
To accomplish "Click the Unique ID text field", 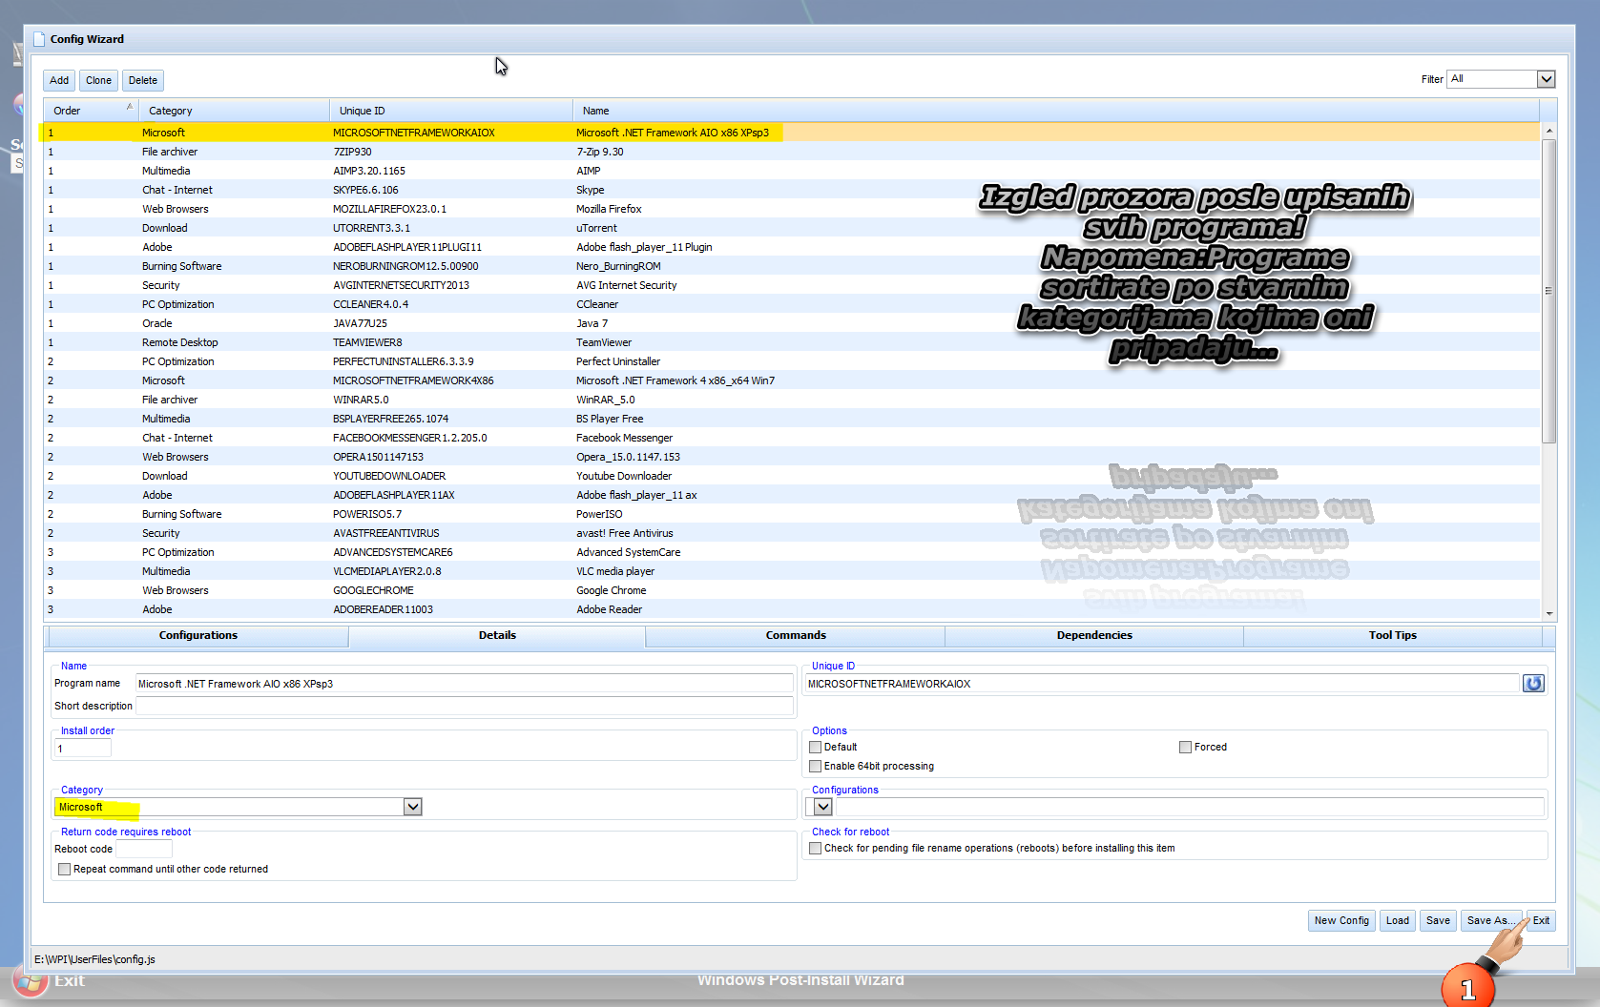I will pyautogui.click(x=1162, y=684).
